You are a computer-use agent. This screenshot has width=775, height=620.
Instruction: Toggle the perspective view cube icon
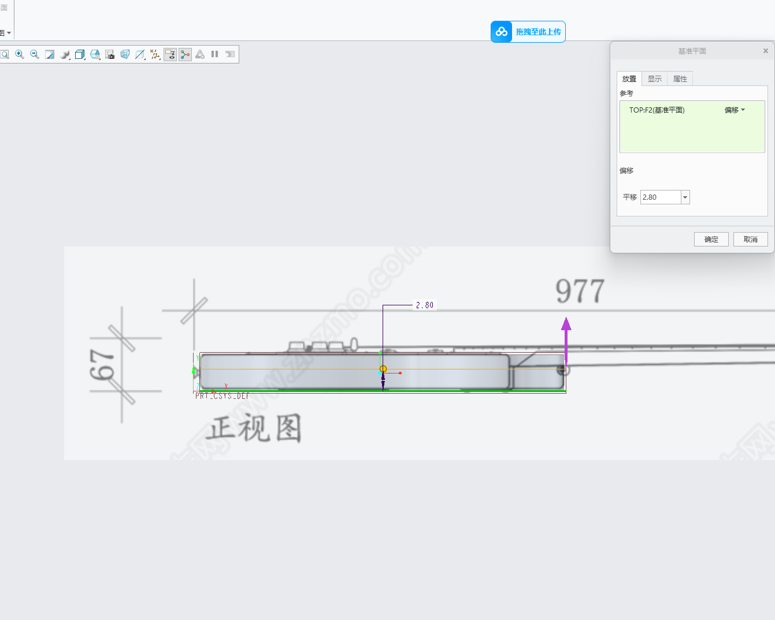point(125,54)
